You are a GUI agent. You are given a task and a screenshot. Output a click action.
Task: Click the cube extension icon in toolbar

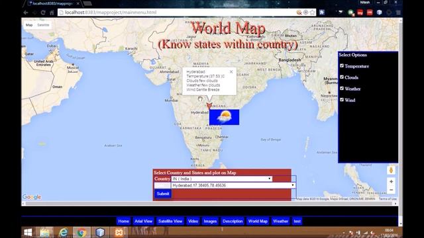pyautogui.click(x=379, y=13)
